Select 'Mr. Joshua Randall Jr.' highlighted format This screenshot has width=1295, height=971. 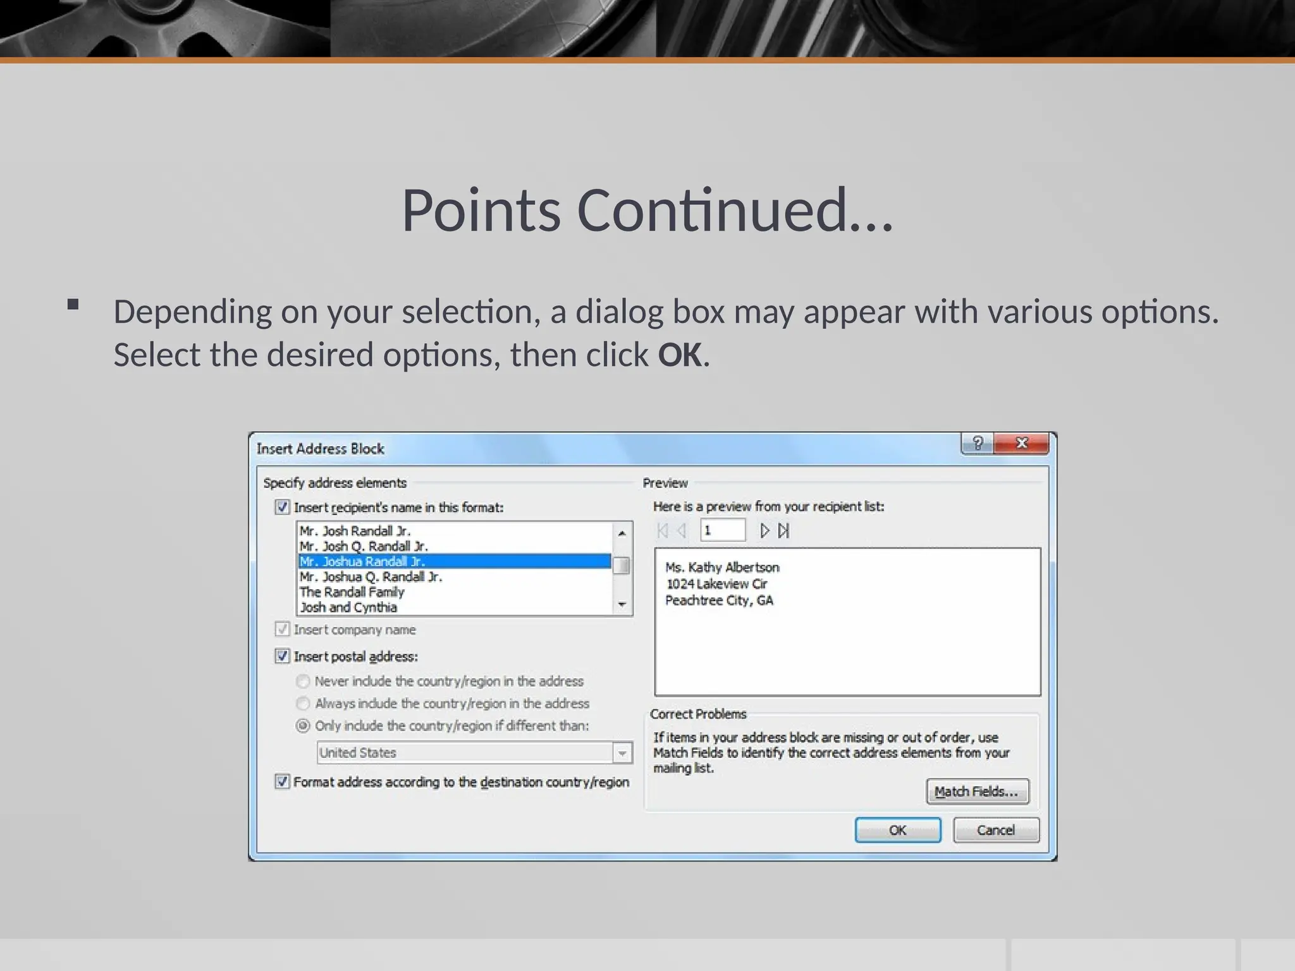click(454, 561)
